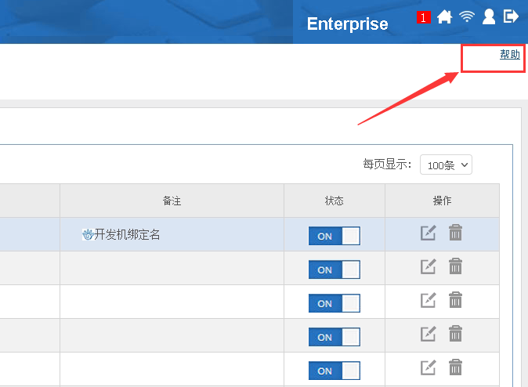Click the 备注 column header

point(172,201)
